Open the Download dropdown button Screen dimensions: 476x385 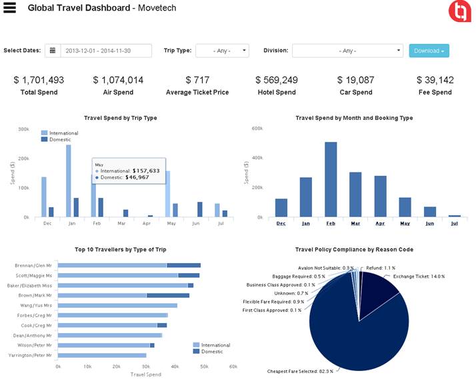[429, 51]
